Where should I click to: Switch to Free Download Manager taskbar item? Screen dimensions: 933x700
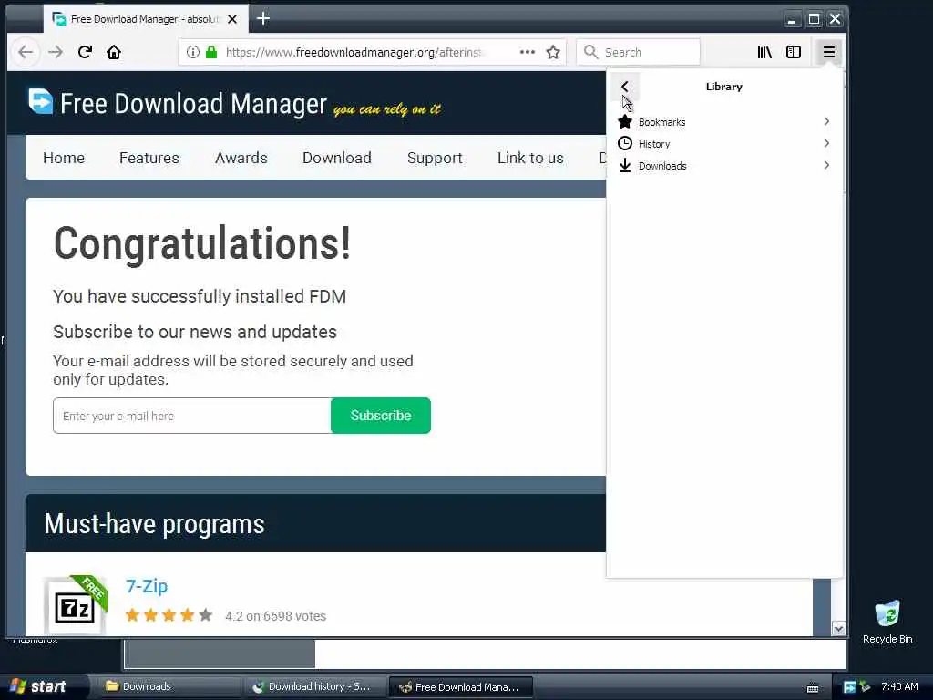(x=460, y=687)
